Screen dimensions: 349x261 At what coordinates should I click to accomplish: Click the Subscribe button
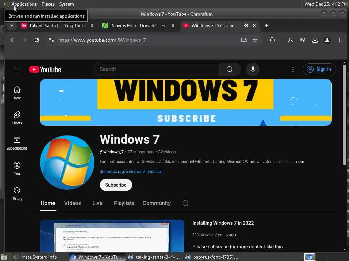point(116,185)
